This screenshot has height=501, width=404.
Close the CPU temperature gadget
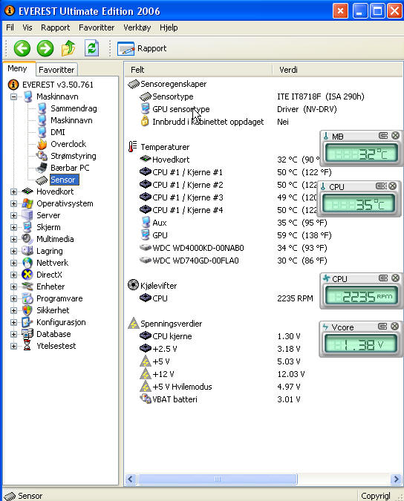tap(393, 186)
